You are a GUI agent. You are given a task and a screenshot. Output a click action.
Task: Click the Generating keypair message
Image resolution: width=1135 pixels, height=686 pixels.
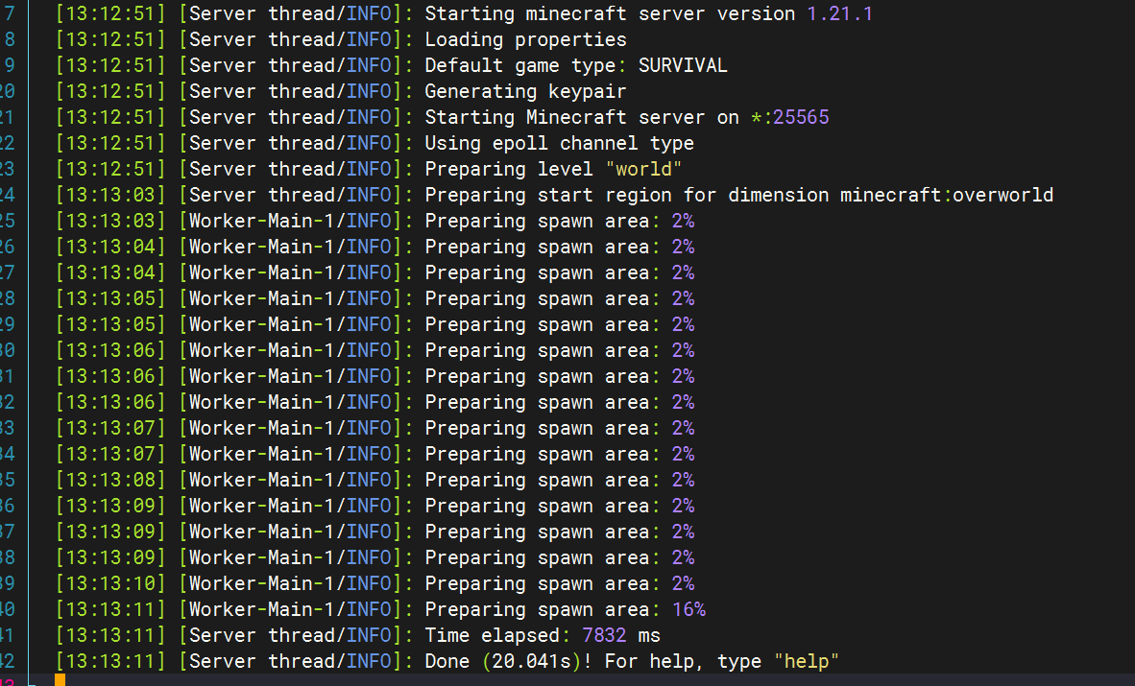[525, 92]
